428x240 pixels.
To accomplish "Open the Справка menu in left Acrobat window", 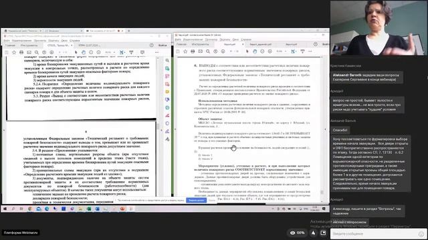I will tap(74, 41).
